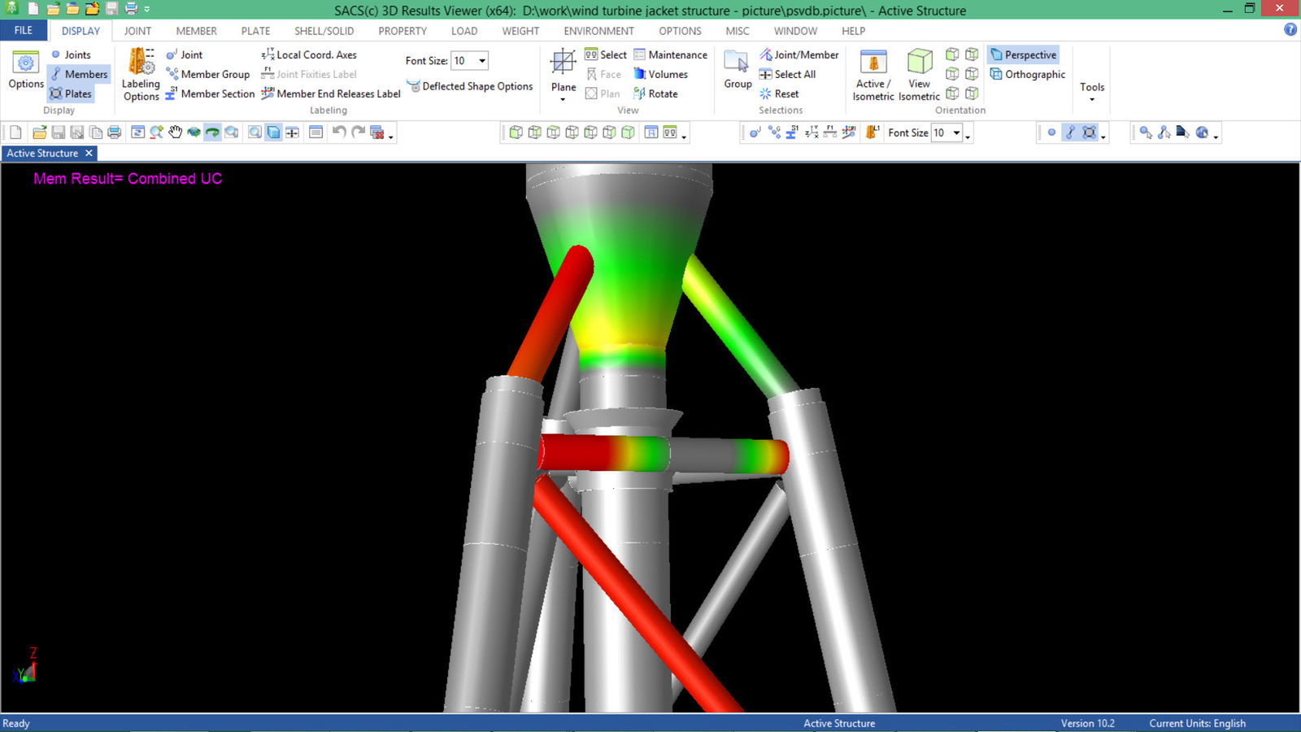Click the Joint/Member selection icon
The image size is (1301, 732).
point(799,54)
